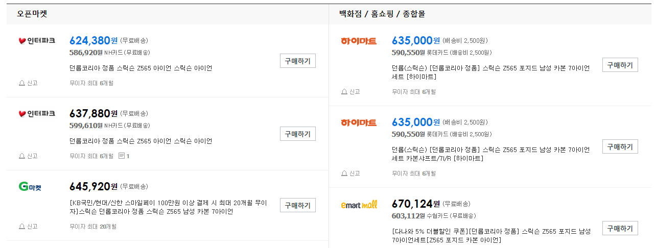Click the 인터파크 logo beside the 637,880원 listing
This screenshot has width=656, height=248.
pos(36,113)
